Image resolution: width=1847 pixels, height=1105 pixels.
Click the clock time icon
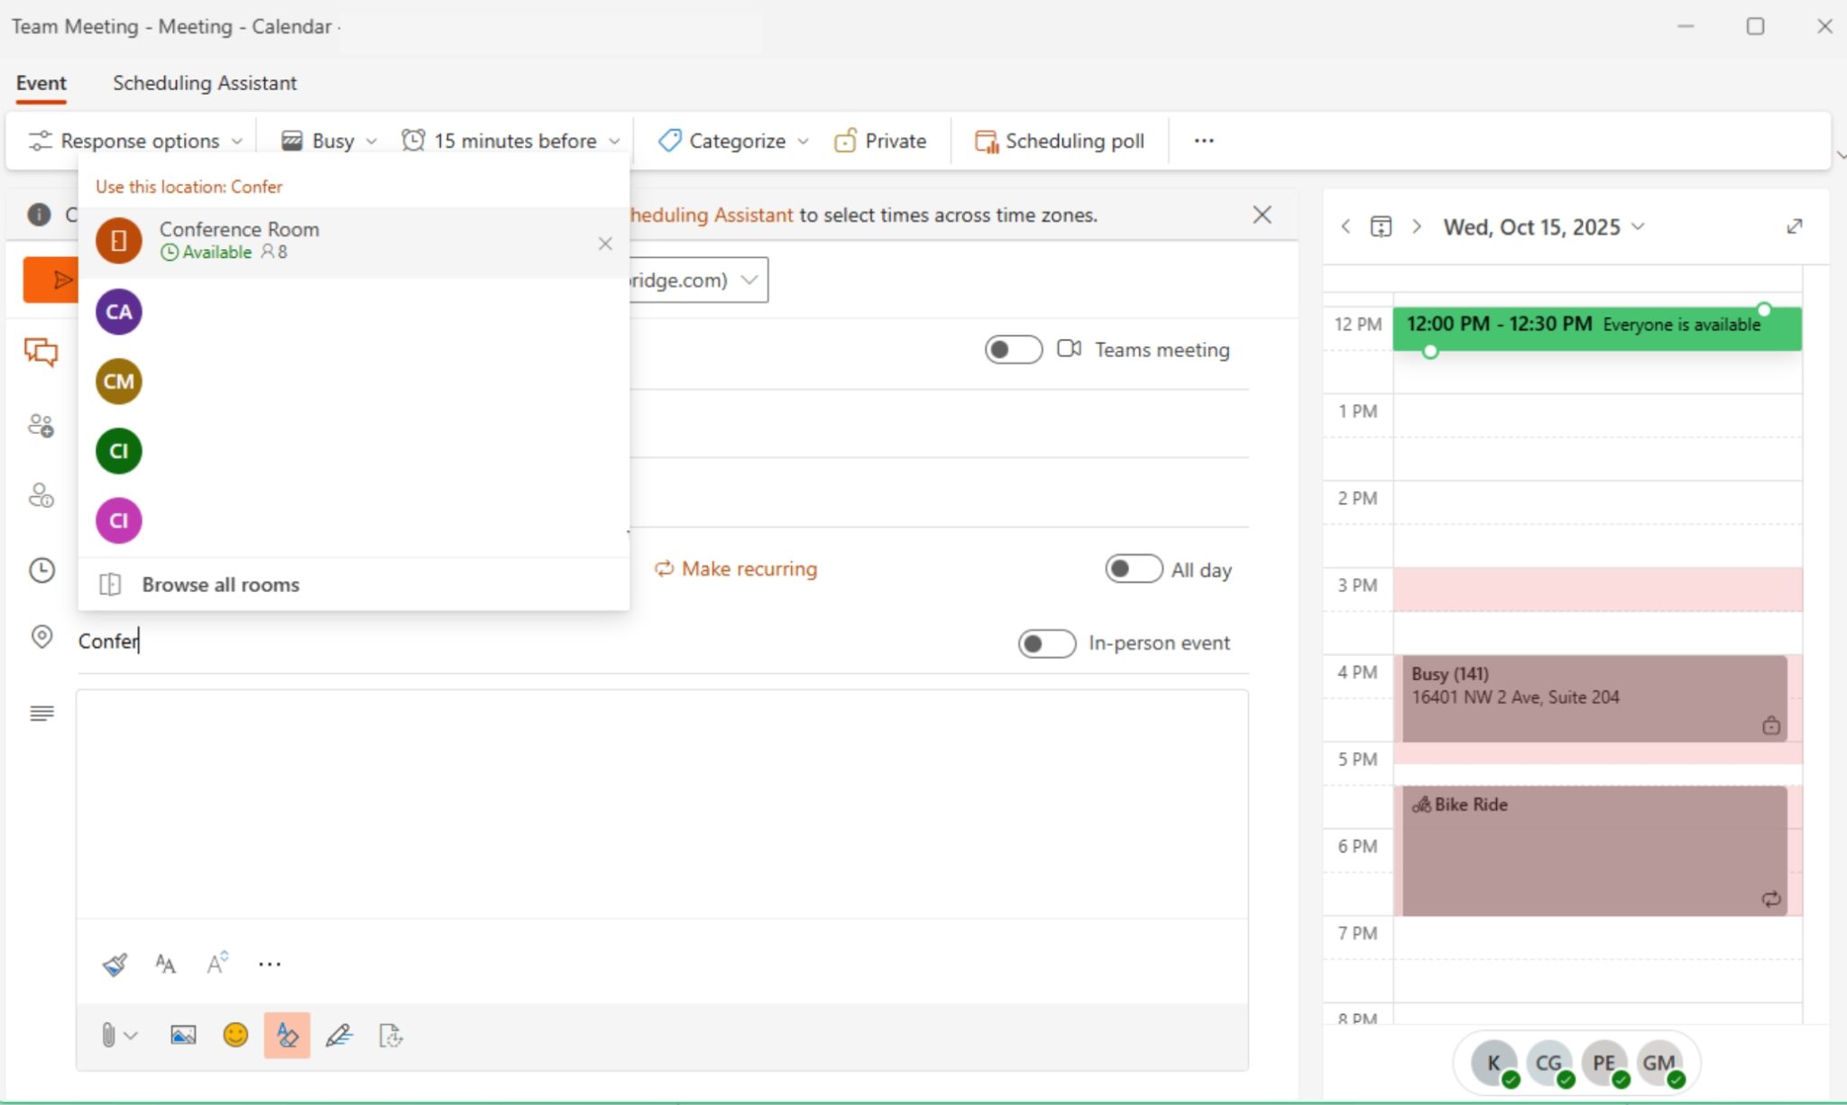pyautogui.click(x=41, y=570)
